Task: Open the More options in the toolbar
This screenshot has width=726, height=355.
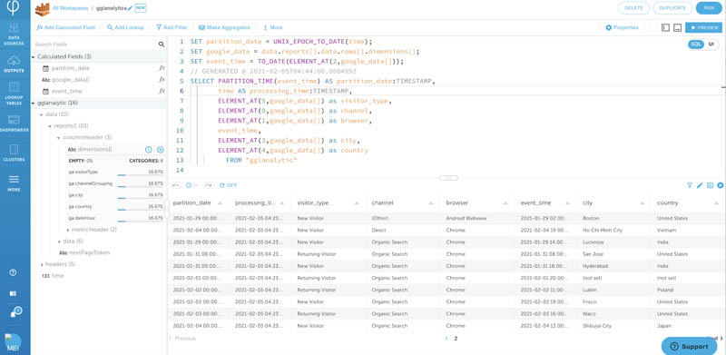Action: [x=273, y=28]
